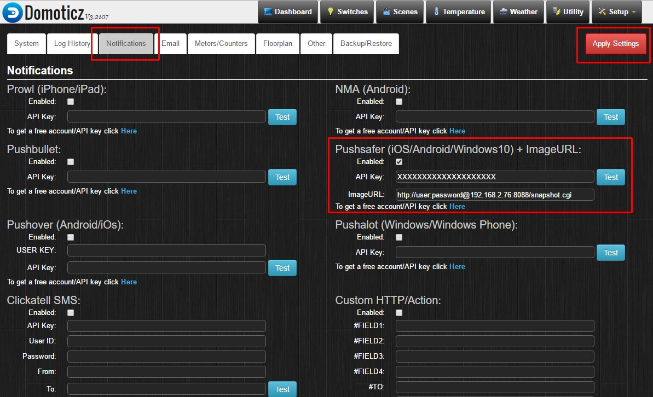
Task: Open the Backup/Restore tab
Action: point(366,44)
